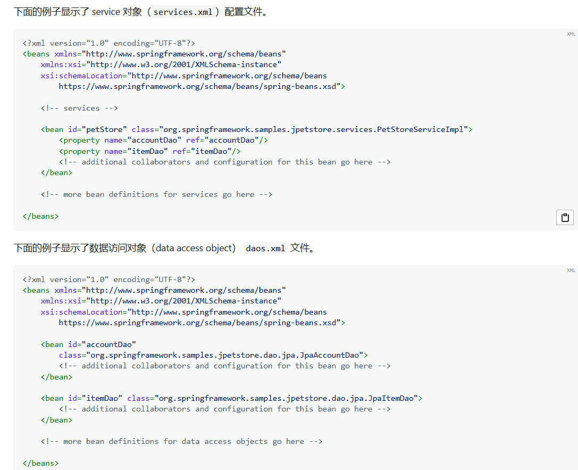This screenshot has height=470, width=578.
Task: Click XMLSchema-instance namespace line in first code block
Action: pyautogui.click(x=161, y=64)
